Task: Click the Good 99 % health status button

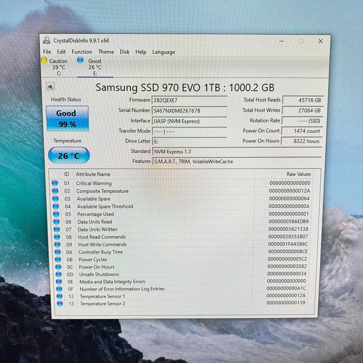Action: pos(67,118)
